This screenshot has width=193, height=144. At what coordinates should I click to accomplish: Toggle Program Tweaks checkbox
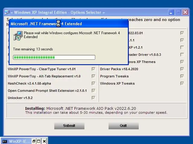click(182, 76)
